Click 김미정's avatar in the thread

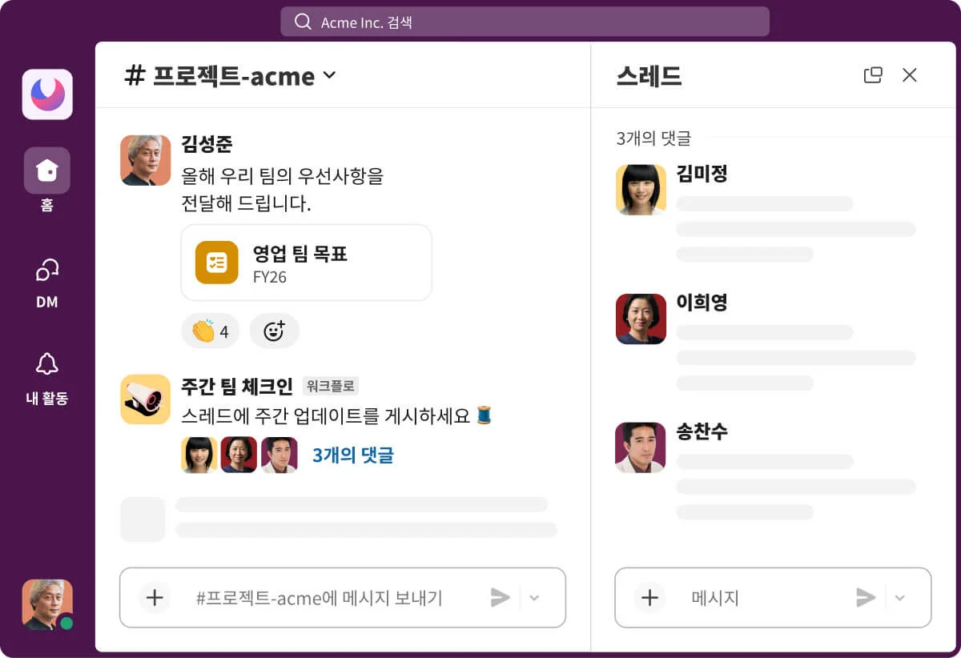coord(641,190)
